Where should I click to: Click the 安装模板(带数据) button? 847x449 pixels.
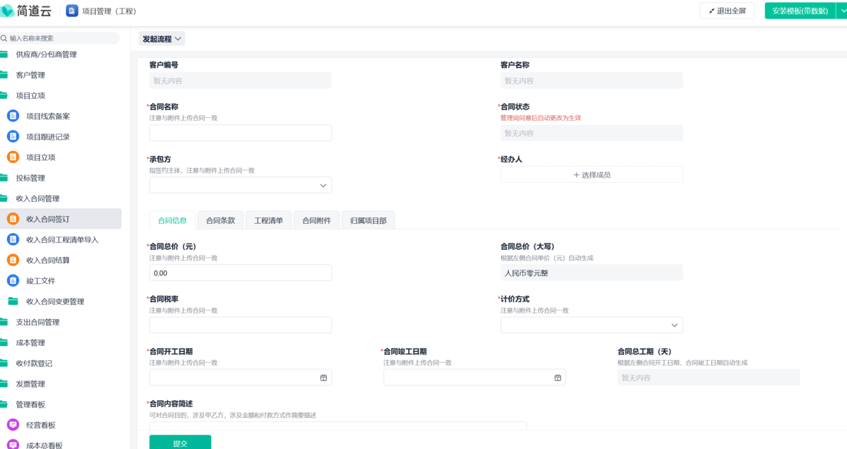pos(800,11)
